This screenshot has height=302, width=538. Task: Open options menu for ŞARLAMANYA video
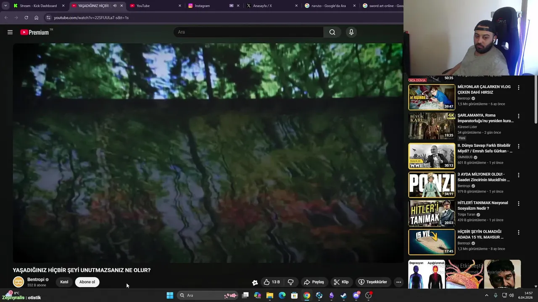pyautogui.click(x=518, y=116)
